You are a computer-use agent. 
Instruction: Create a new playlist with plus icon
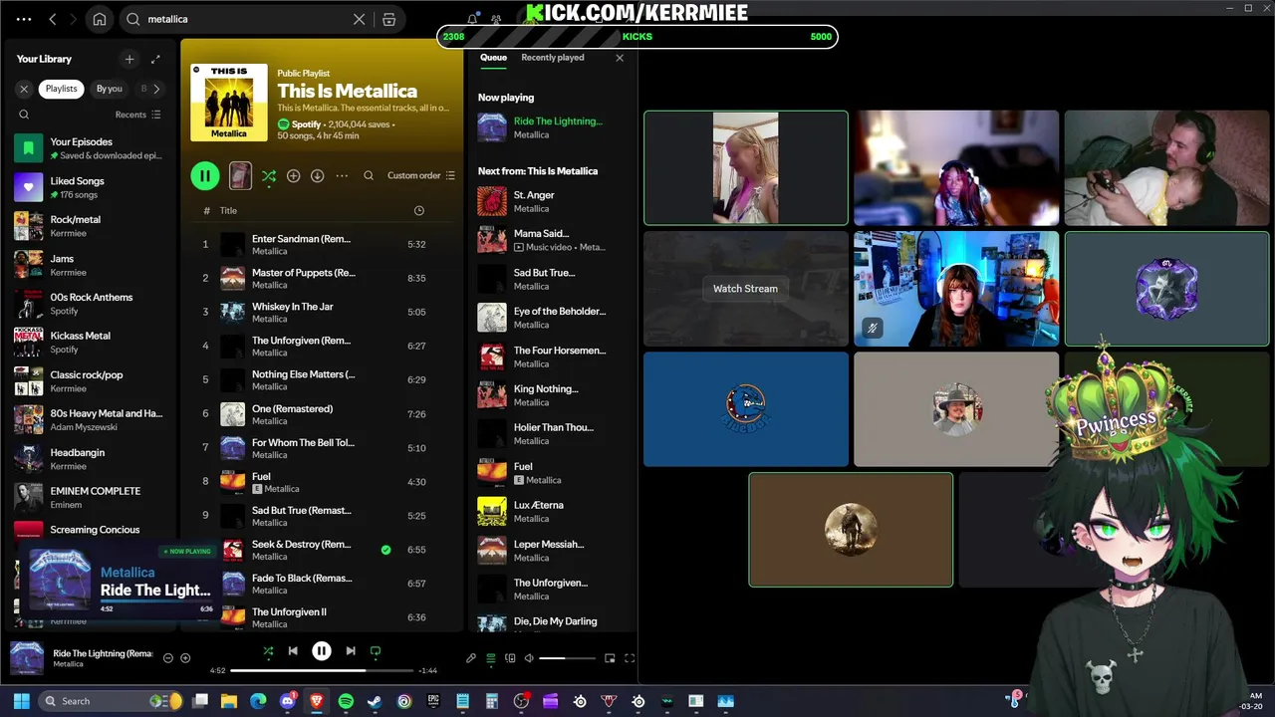[x=128, y=59]
